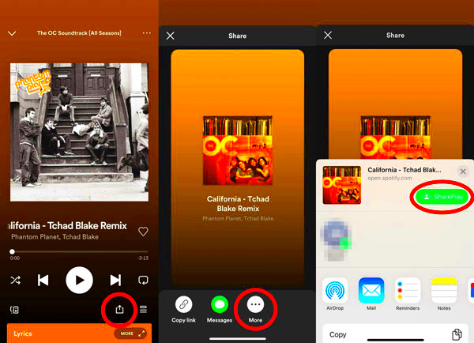Tap More in the Share options
The width and height of the screenshot is (474, 343).
[x=255, y=310]
